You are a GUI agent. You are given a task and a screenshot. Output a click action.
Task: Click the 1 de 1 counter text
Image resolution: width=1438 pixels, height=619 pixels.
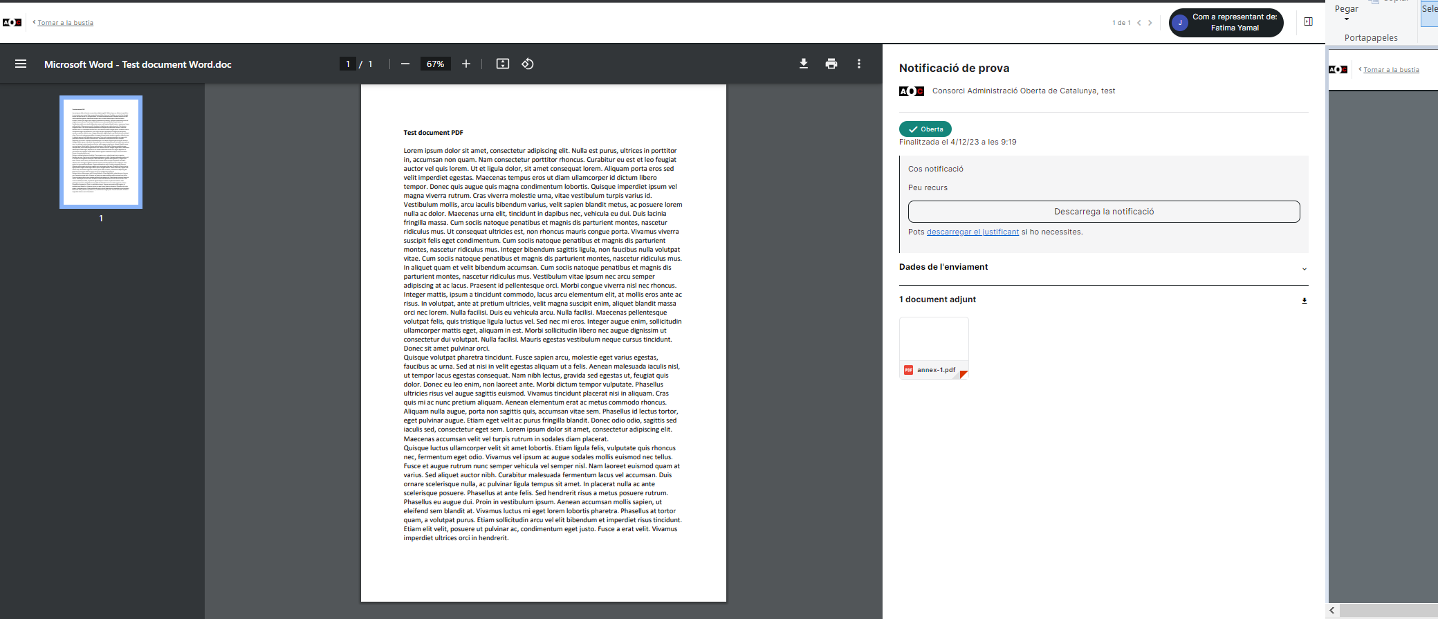[1121, 23]
